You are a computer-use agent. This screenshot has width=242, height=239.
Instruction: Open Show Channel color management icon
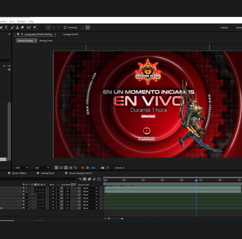click(x=83, y=168)
